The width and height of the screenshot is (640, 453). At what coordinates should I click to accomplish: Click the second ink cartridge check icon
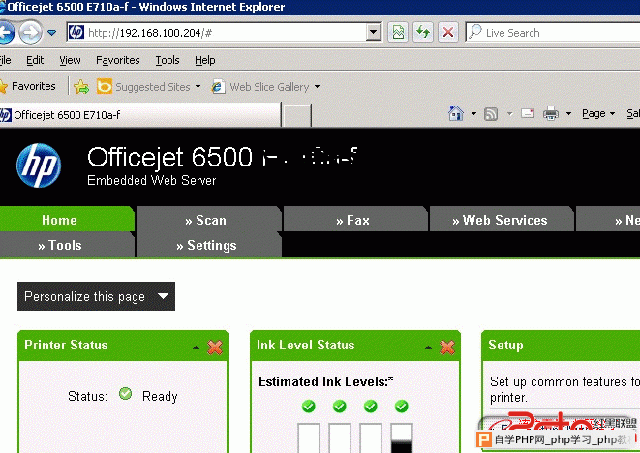(340, 407)
